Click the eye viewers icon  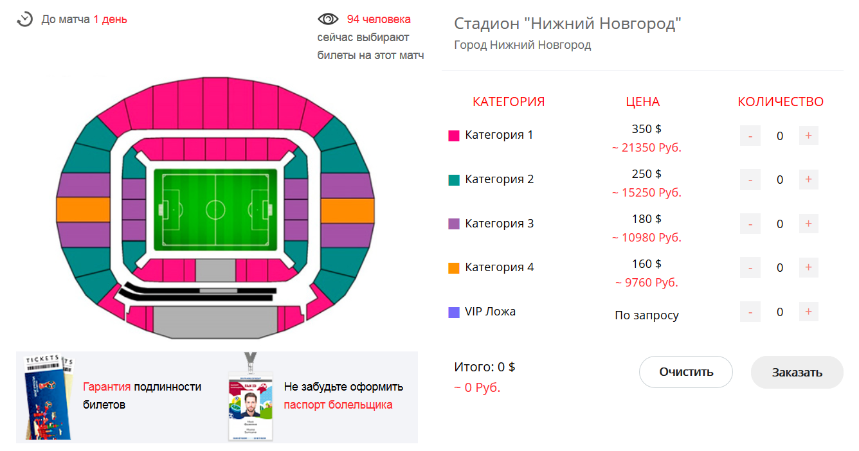[x=328, y=19]
